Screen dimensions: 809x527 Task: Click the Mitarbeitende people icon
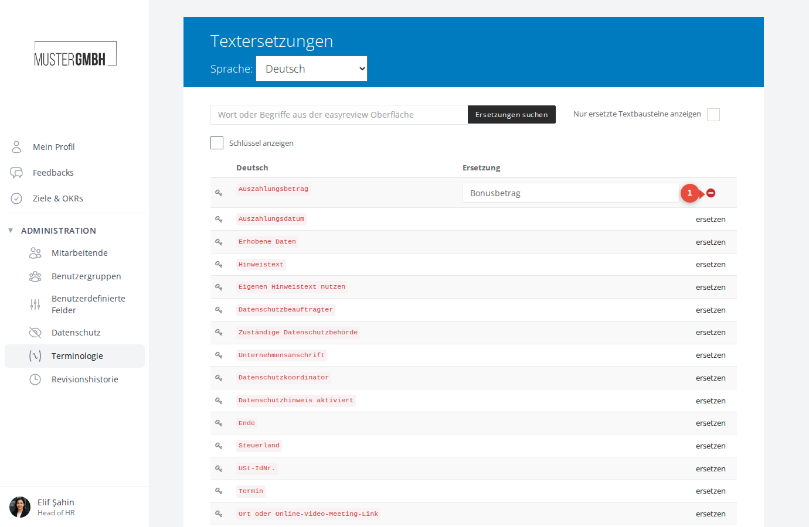pyautogui.click(x=35, y=253)
